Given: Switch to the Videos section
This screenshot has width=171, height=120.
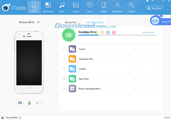Looking at the screenshot, I should pos(90,7).
